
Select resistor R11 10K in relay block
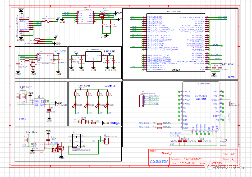coord(28,140)
